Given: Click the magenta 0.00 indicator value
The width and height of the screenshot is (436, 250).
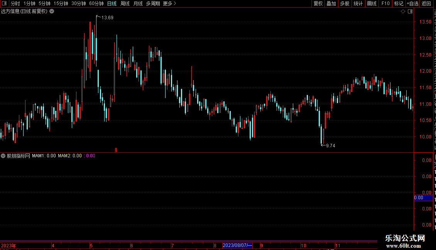Looking at the screenshot, I should pos(90,156).
